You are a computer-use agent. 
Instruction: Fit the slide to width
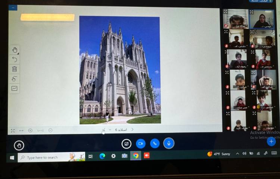pos(21,131)
